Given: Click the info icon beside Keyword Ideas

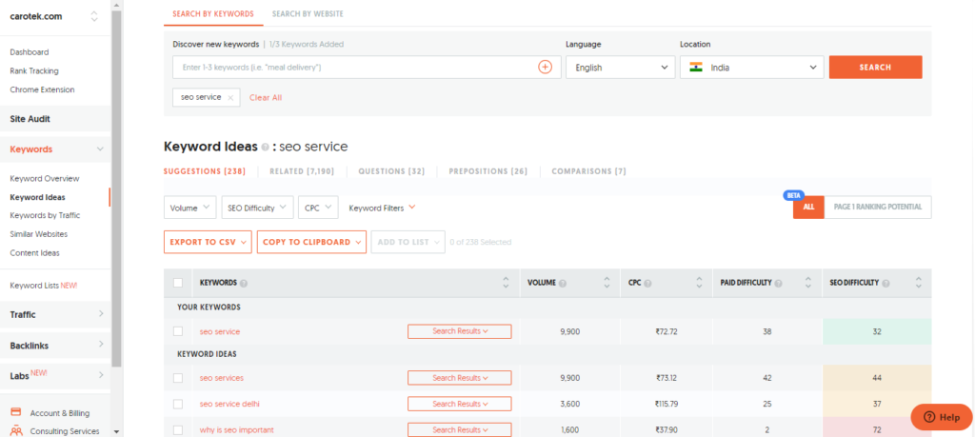Looking at the screenshot, I should [x=266, y=148].
